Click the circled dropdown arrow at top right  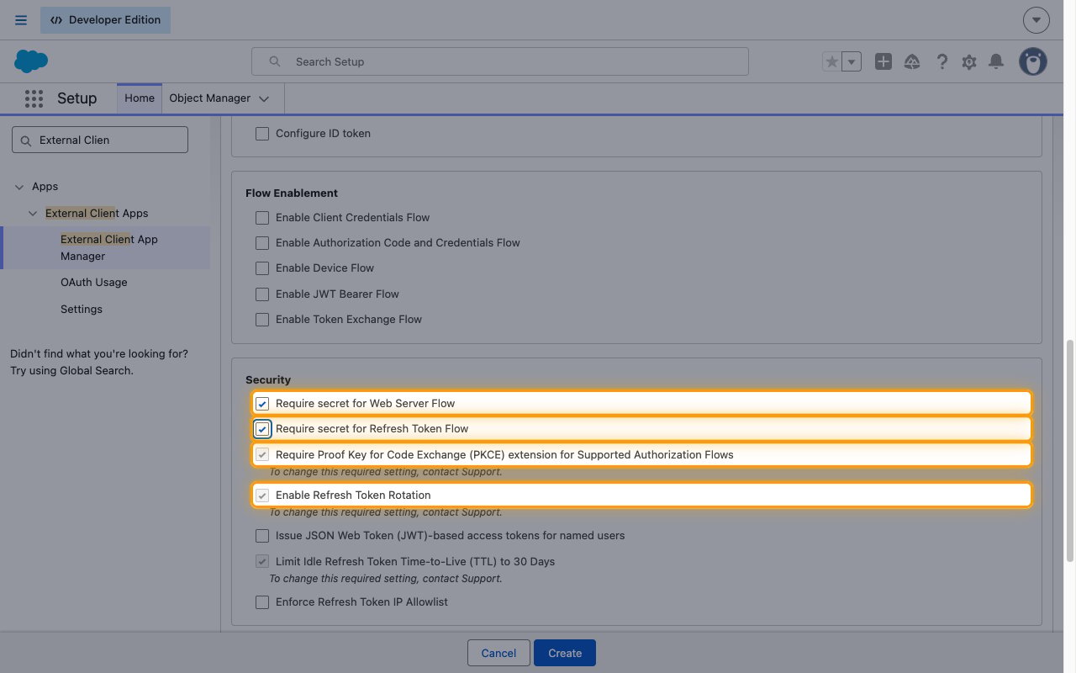click(x=1036, y=20)
